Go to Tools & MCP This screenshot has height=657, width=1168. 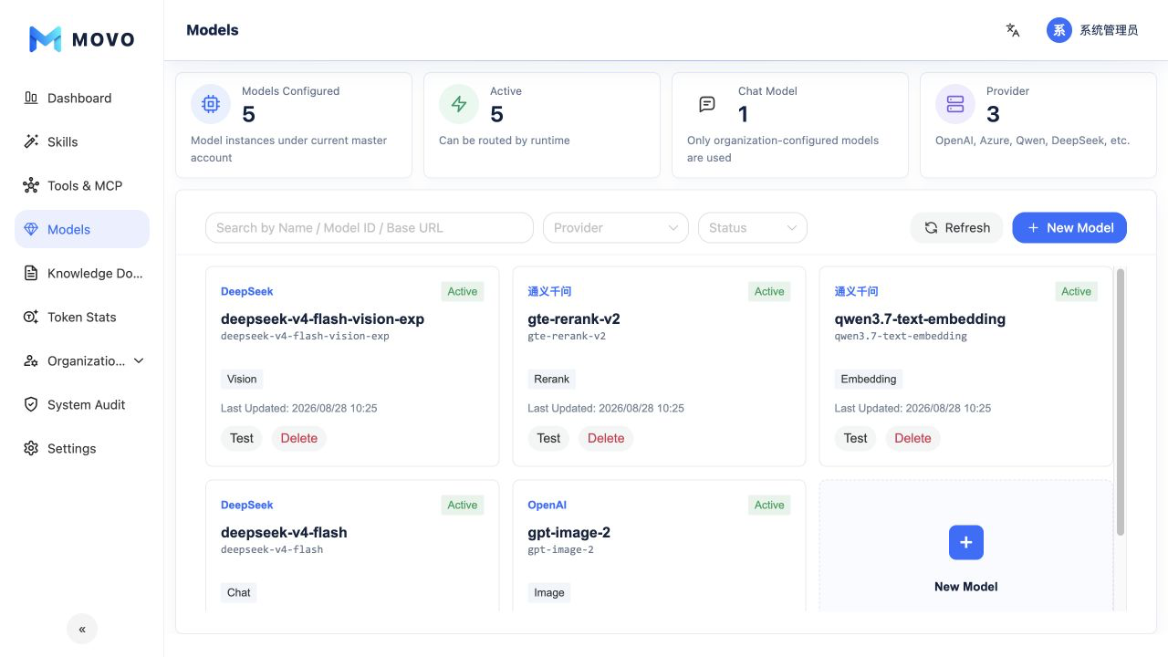coord(82,185)
